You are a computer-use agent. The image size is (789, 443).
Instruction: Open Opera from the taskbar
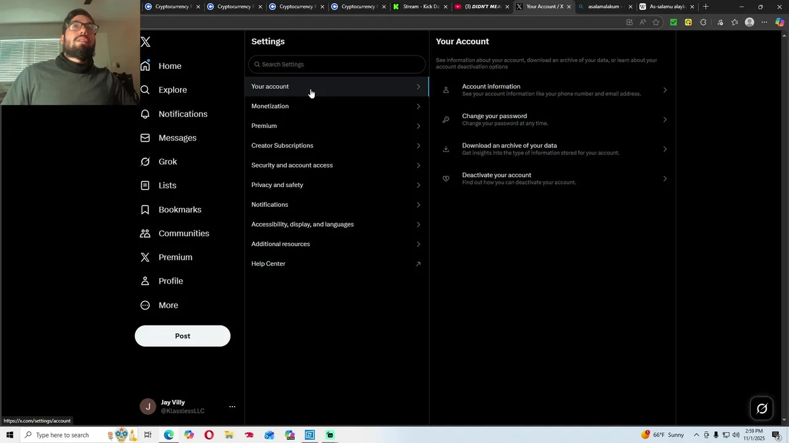(209, 435)
